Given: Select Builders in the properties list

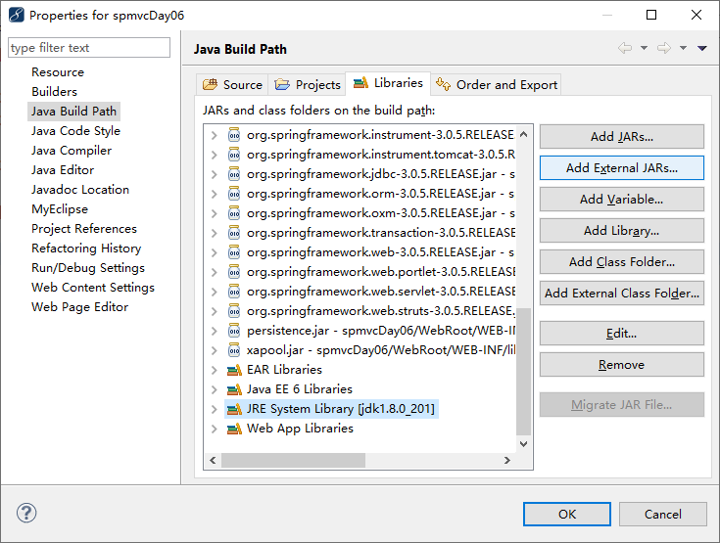Looking at the screenshot, I should (54, 92).
